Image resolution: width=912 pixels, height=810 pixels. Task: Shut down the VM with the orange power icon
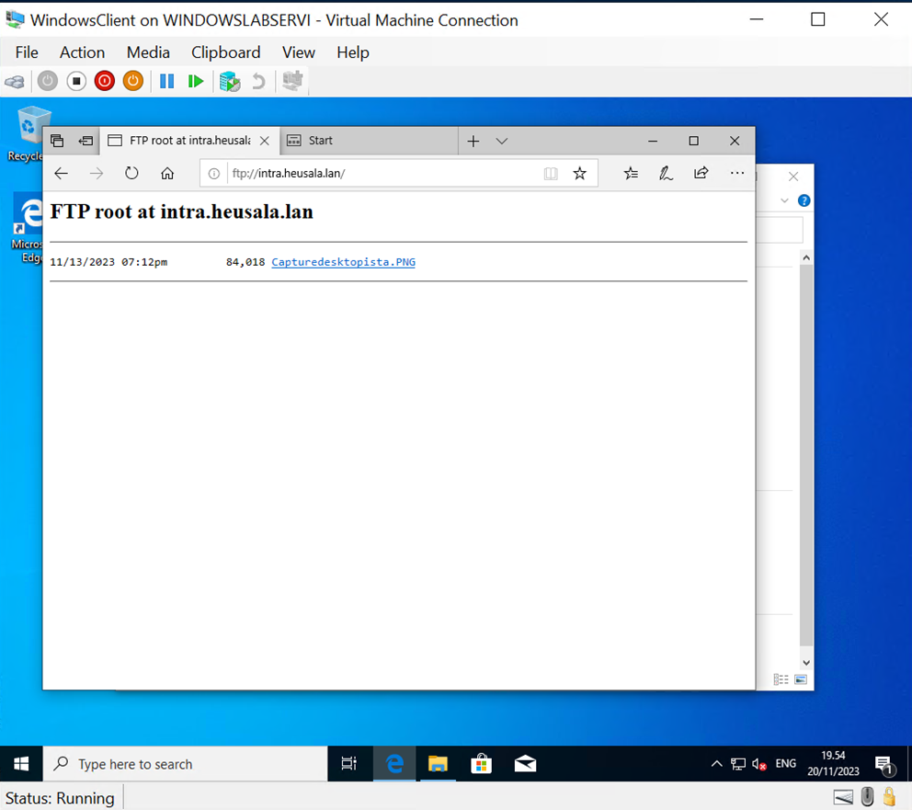point(132,81)
